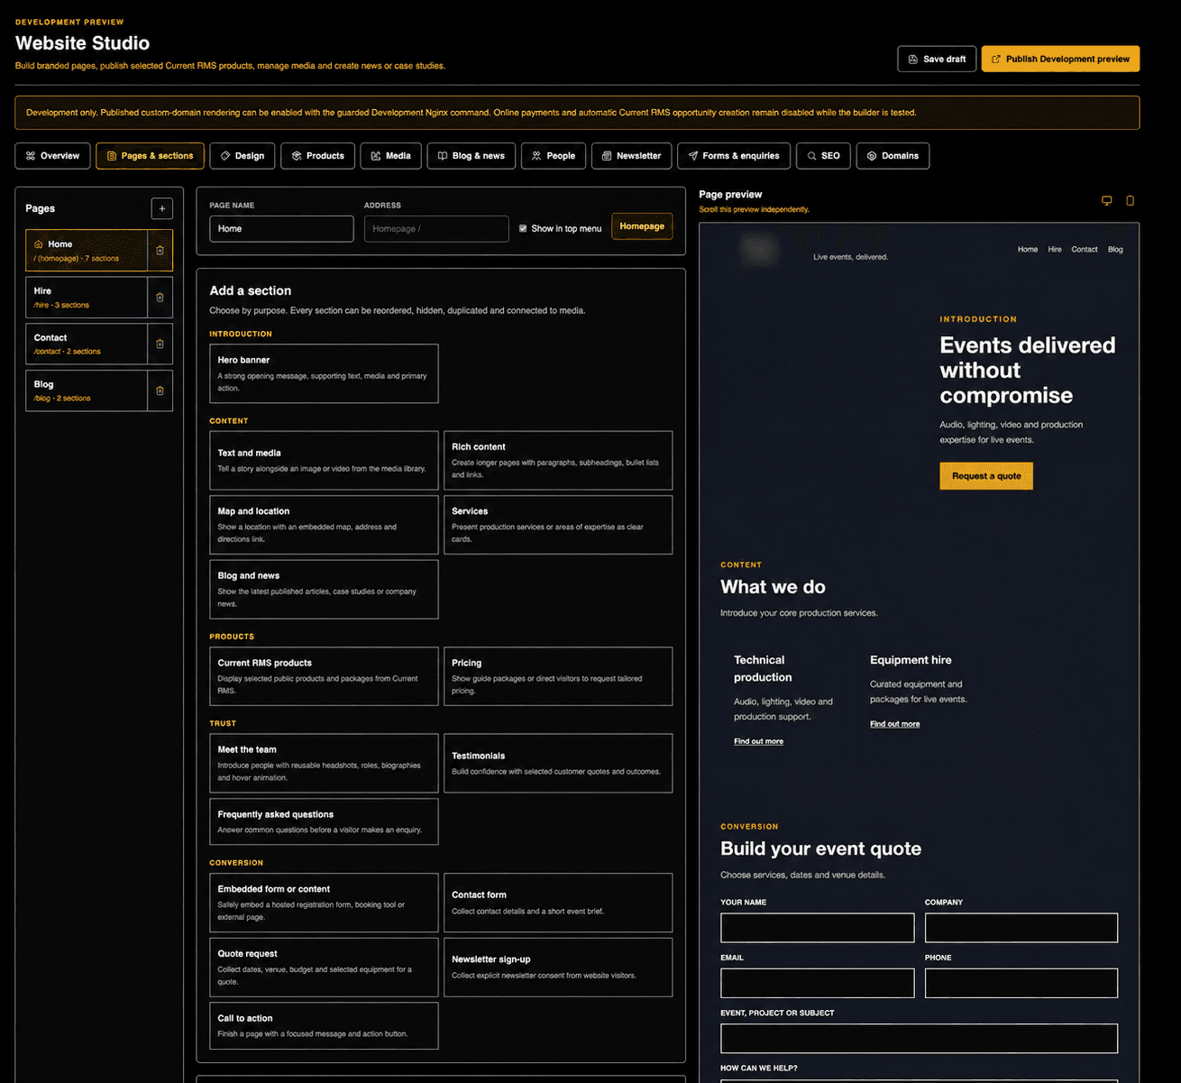This screenshot has height=1083, width=1181.
Task: Follow Find out more under Technical production
Action: [758, 741]
